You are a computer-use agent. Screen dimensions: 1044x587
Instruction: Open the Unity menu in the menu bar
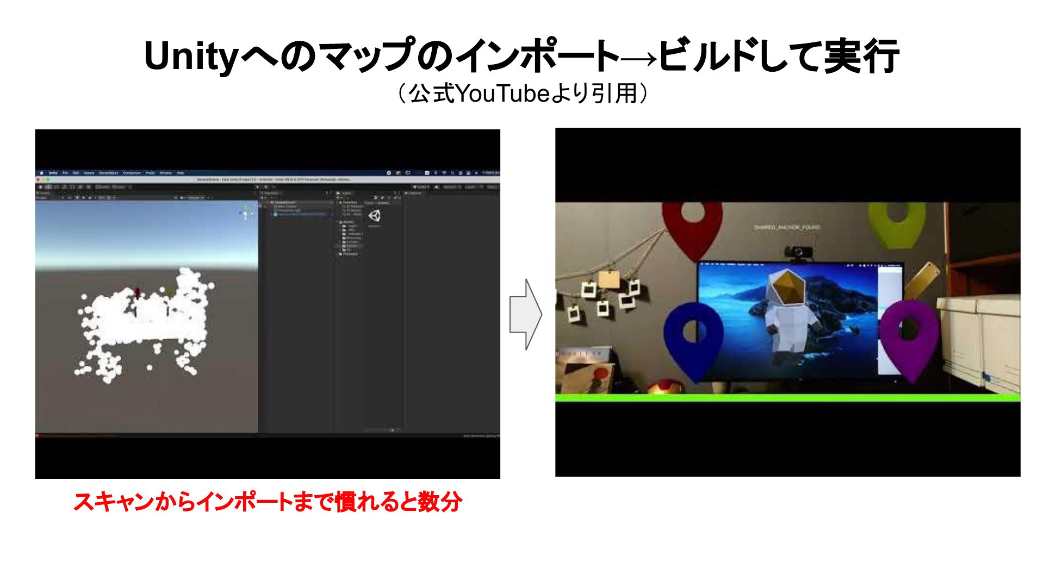point(53,173)
